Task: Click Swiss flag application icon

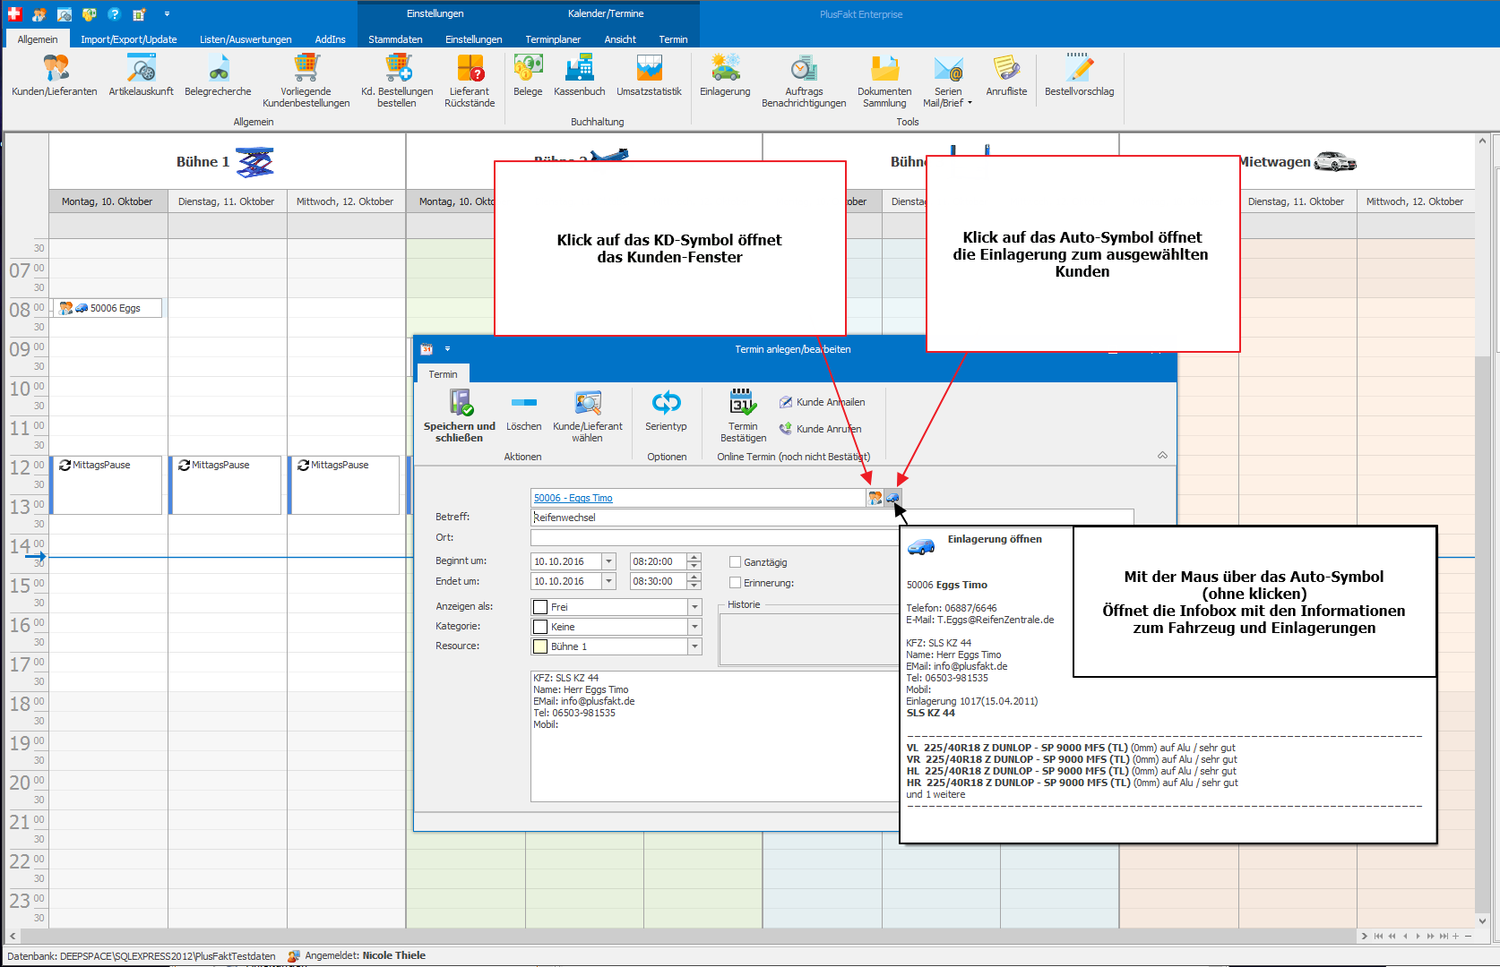Action: tap(14, 14)
